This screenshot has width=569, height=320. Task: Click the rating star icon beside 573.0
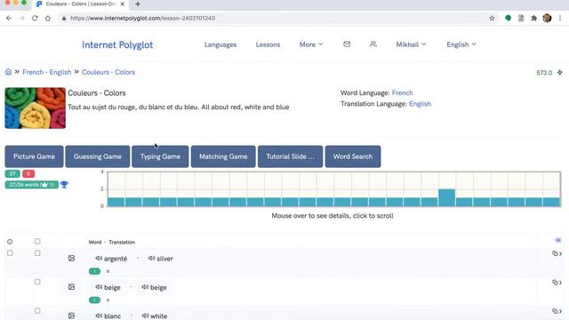(560, 73)
